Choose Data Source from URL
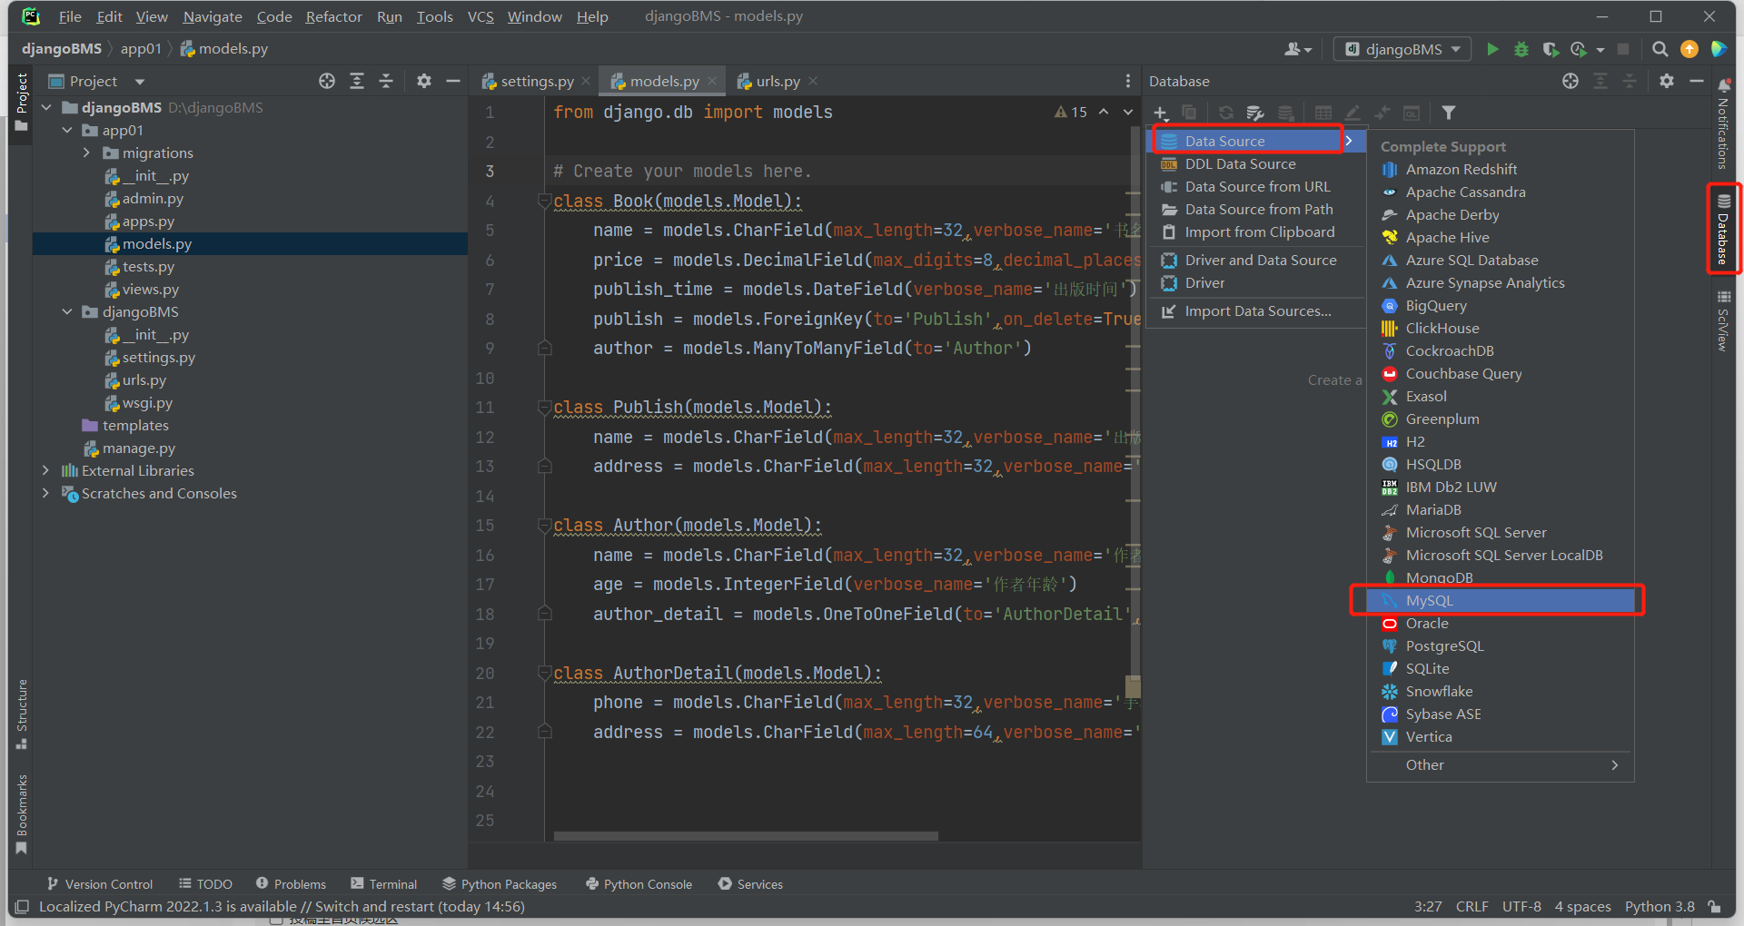This screenshot has width=1744, height=926. [x=1256, y=186]
